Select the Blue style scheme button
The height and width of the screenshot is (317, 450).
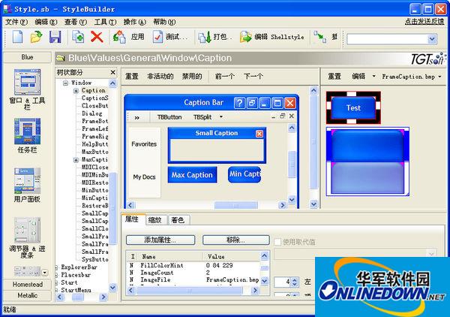point(27,57)
